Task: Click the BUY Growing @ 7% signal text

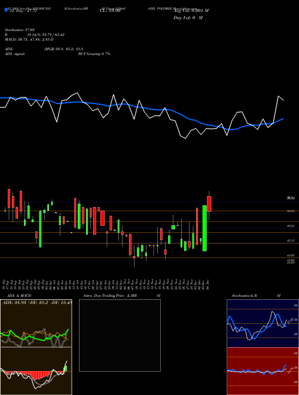Action: (94, 54)
